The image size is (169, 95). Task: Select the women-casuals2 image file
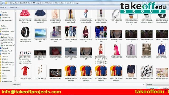pyautogui.click(x=101, y=14)
